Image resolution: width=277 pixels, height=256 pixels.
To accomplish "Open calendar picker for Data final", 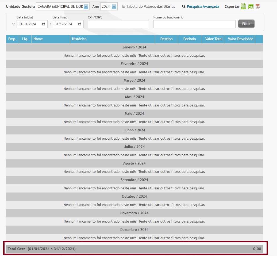I will point(80,24).
